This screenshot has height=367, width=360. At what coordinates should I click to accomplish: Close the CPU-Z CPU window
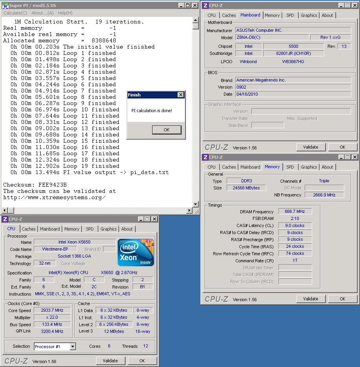[155, 219]
